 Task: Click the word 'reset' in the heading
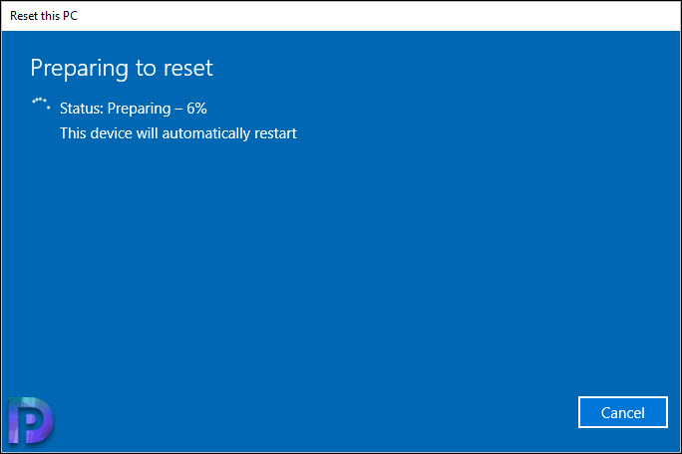point(187,69)
